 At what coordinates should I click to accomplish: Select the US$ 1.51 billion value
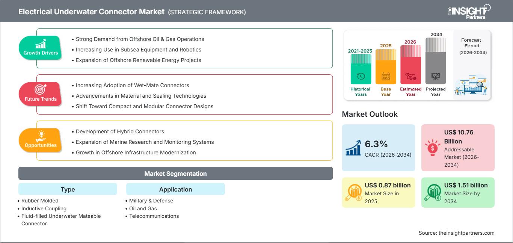click(x=466, y=185)
